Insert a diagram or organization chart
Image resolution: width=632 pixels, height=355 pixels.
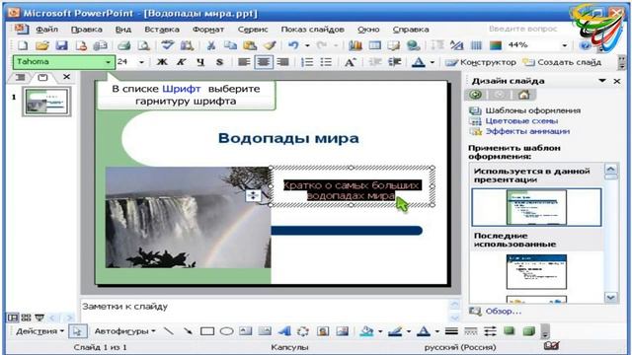pos(303,331)
